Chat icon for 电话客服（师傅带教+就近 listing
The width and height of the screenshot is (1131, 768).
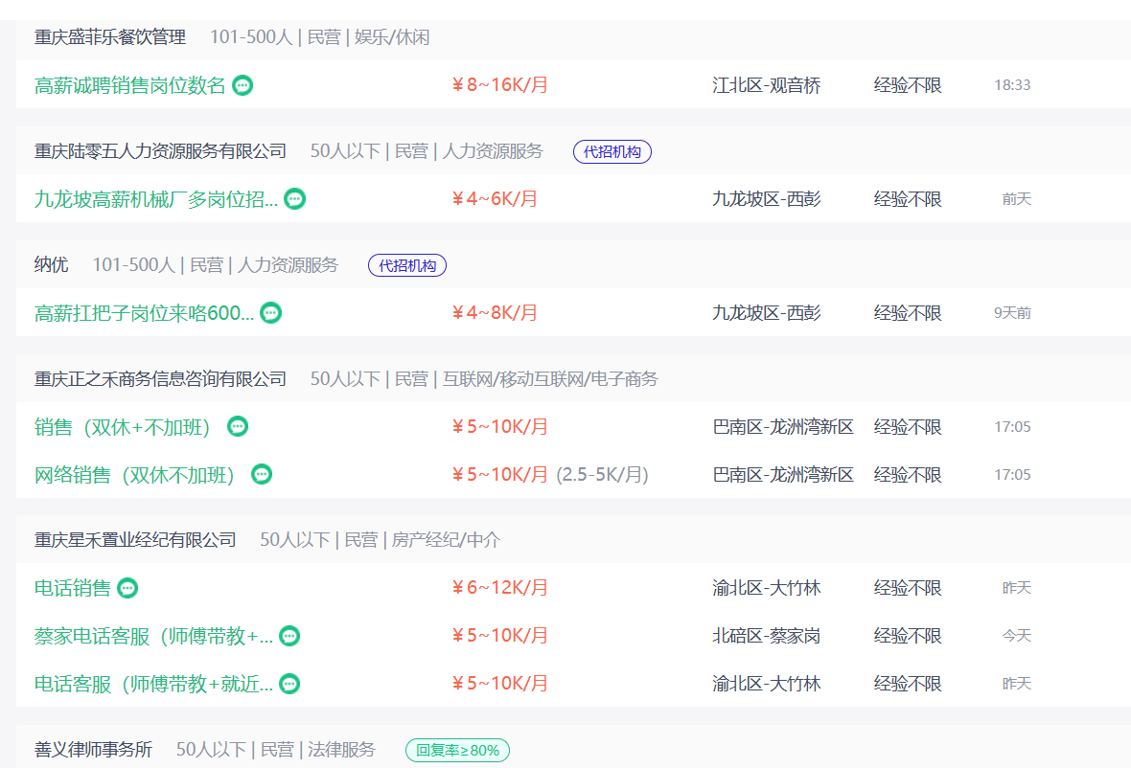tap(289, 684)
